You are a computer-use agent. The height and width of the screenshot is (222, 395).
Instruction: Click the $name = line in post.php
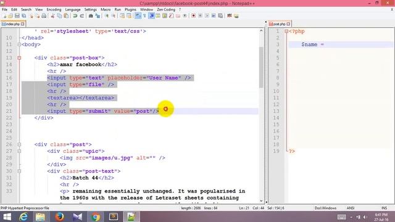(x=341, y=44)
